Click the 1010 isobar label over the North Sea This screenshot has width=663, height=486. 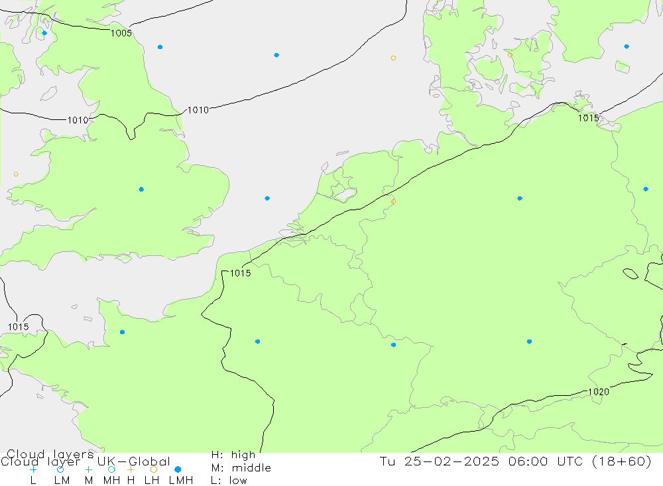point(198,110)
